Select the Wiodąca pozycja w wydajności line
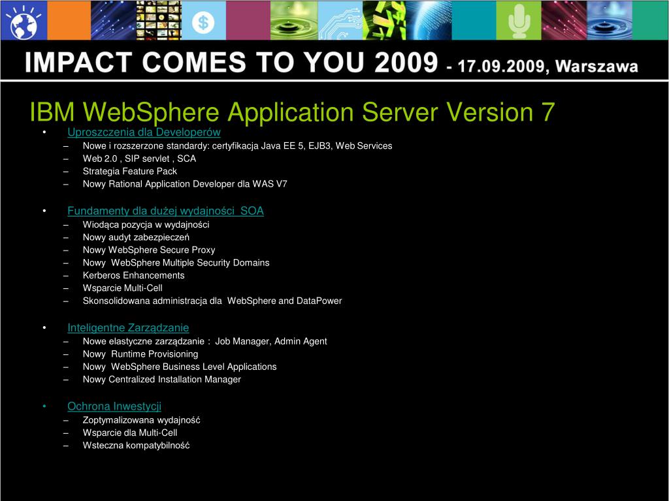Image resolution: width=669 pixels, height=501 pixels. [146, 224]
